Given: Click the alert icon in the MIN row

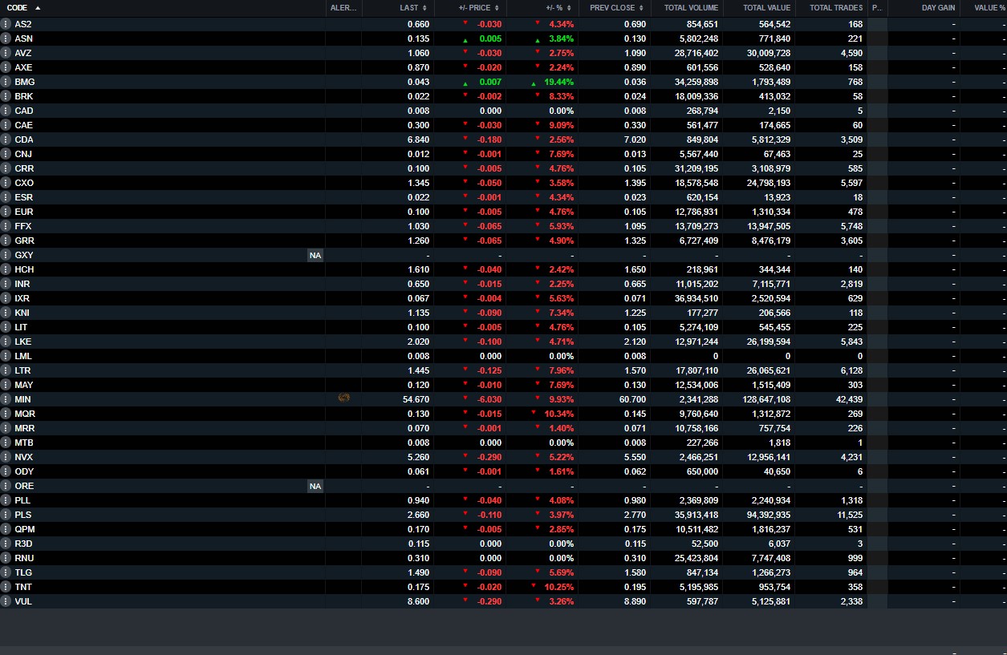Looking at the screenshot, I should 344,398.
